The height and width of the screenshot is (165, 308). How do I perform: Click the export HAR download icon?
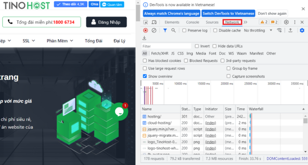(x=144, y=38)
